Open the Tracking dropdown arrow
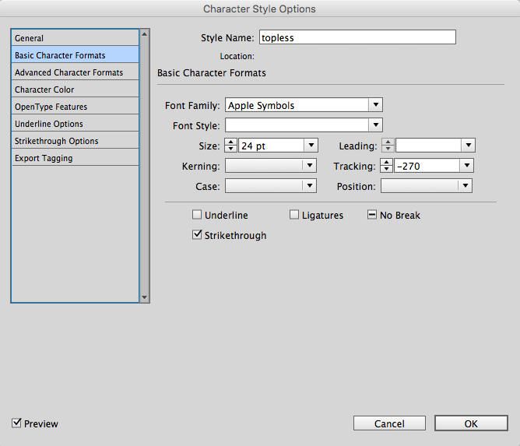The image size is (520, 446). point(467,166)
